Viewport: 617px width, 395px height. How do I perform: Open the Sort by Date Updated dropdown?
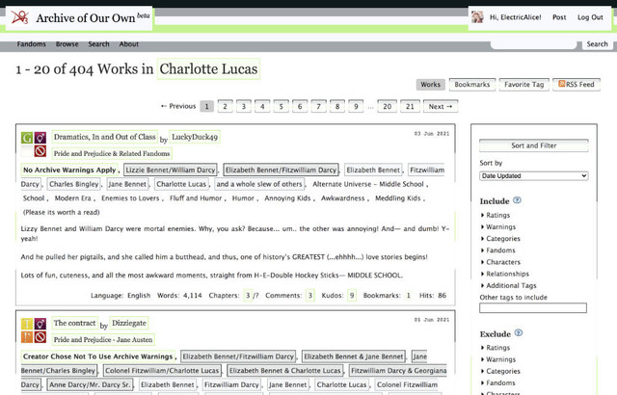[533, 175]
